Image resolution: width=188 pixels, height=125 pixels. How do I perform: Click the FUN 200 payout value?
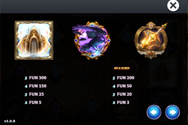(126, 78)
